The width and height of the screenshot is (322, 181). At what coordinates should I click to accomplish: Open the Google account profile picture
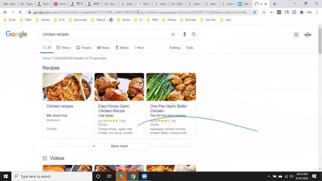307,35
